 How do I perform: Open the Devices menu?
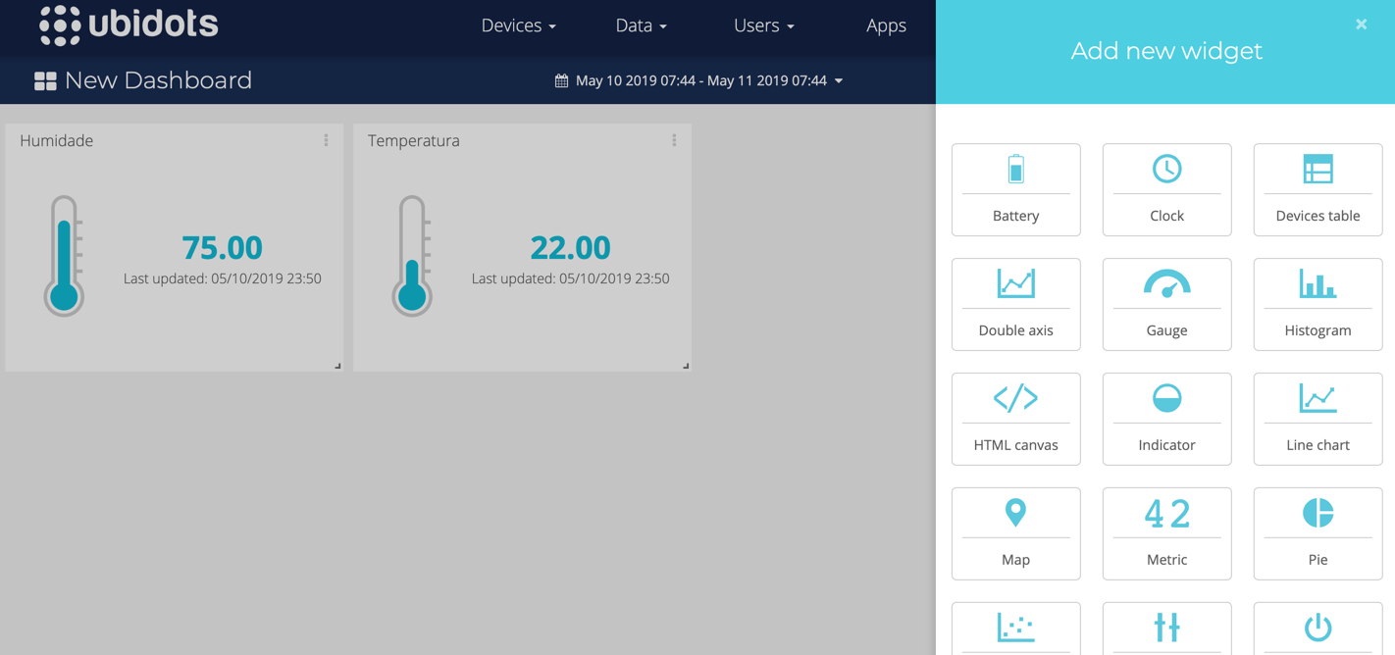pyautogui.click(x=518, y=25)
